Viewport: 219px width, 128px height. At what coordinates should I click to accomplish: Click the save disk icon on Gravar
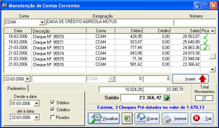[x=141, y=118]
